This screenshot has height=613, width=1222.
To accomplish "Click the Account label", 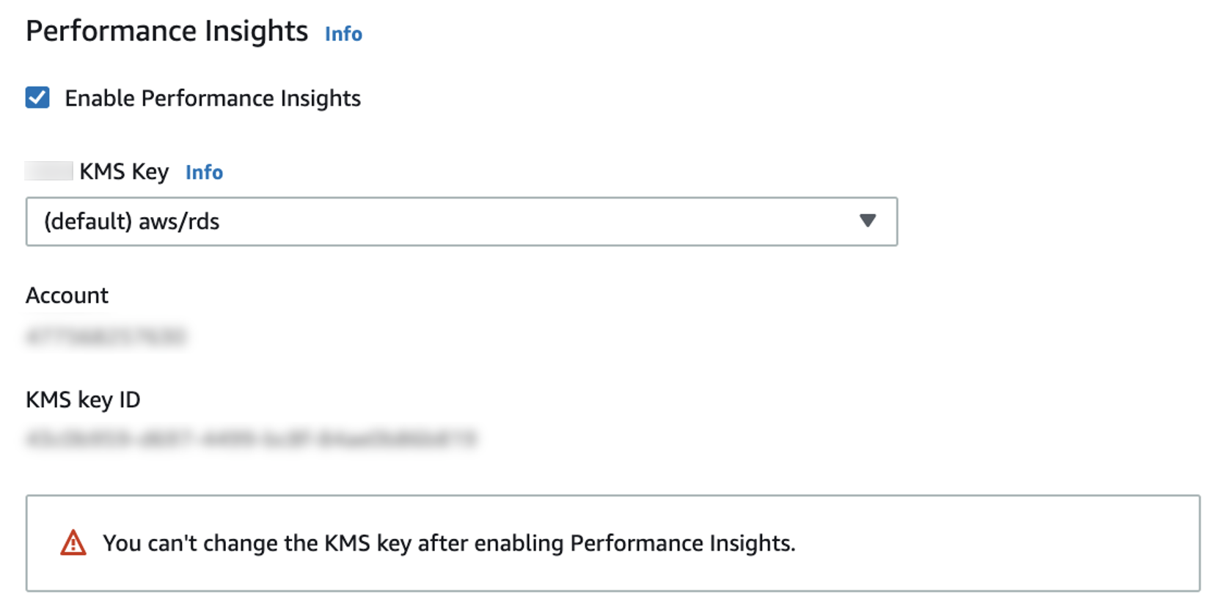I will point(67,296).
